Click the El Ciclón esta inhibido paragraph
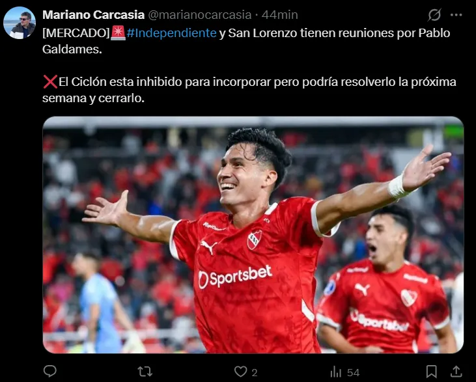 click(x=249, y=90)
